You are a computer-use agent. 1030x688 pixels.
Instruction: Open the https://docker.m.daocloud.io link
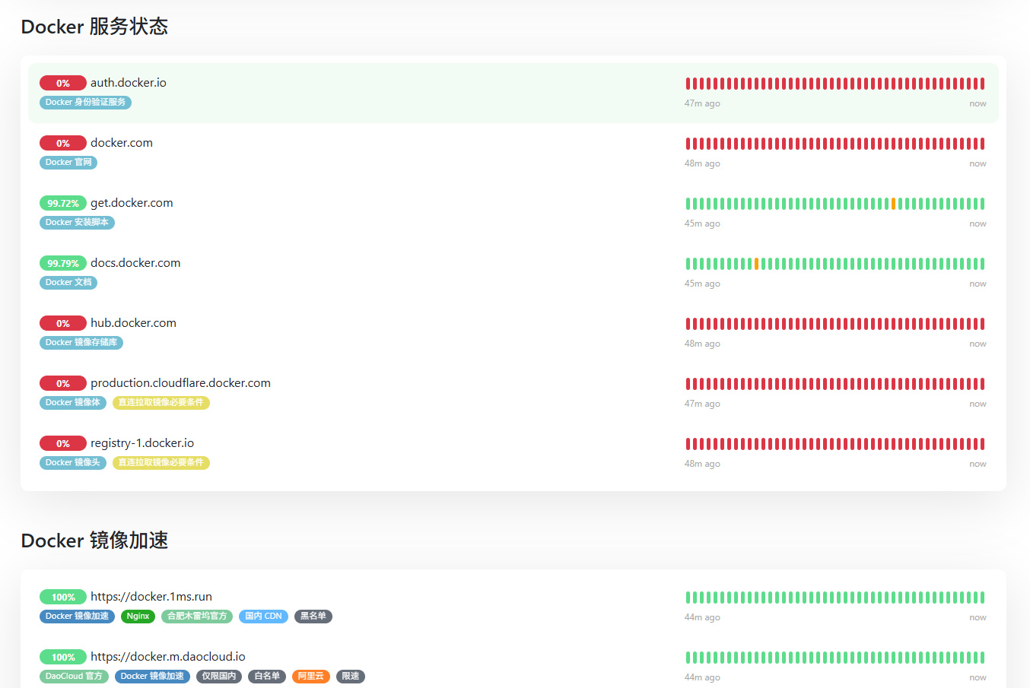(167, 657)
